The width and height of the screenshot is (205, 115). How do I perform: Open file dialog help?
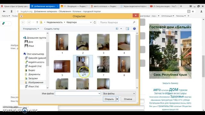pos(134,29)
